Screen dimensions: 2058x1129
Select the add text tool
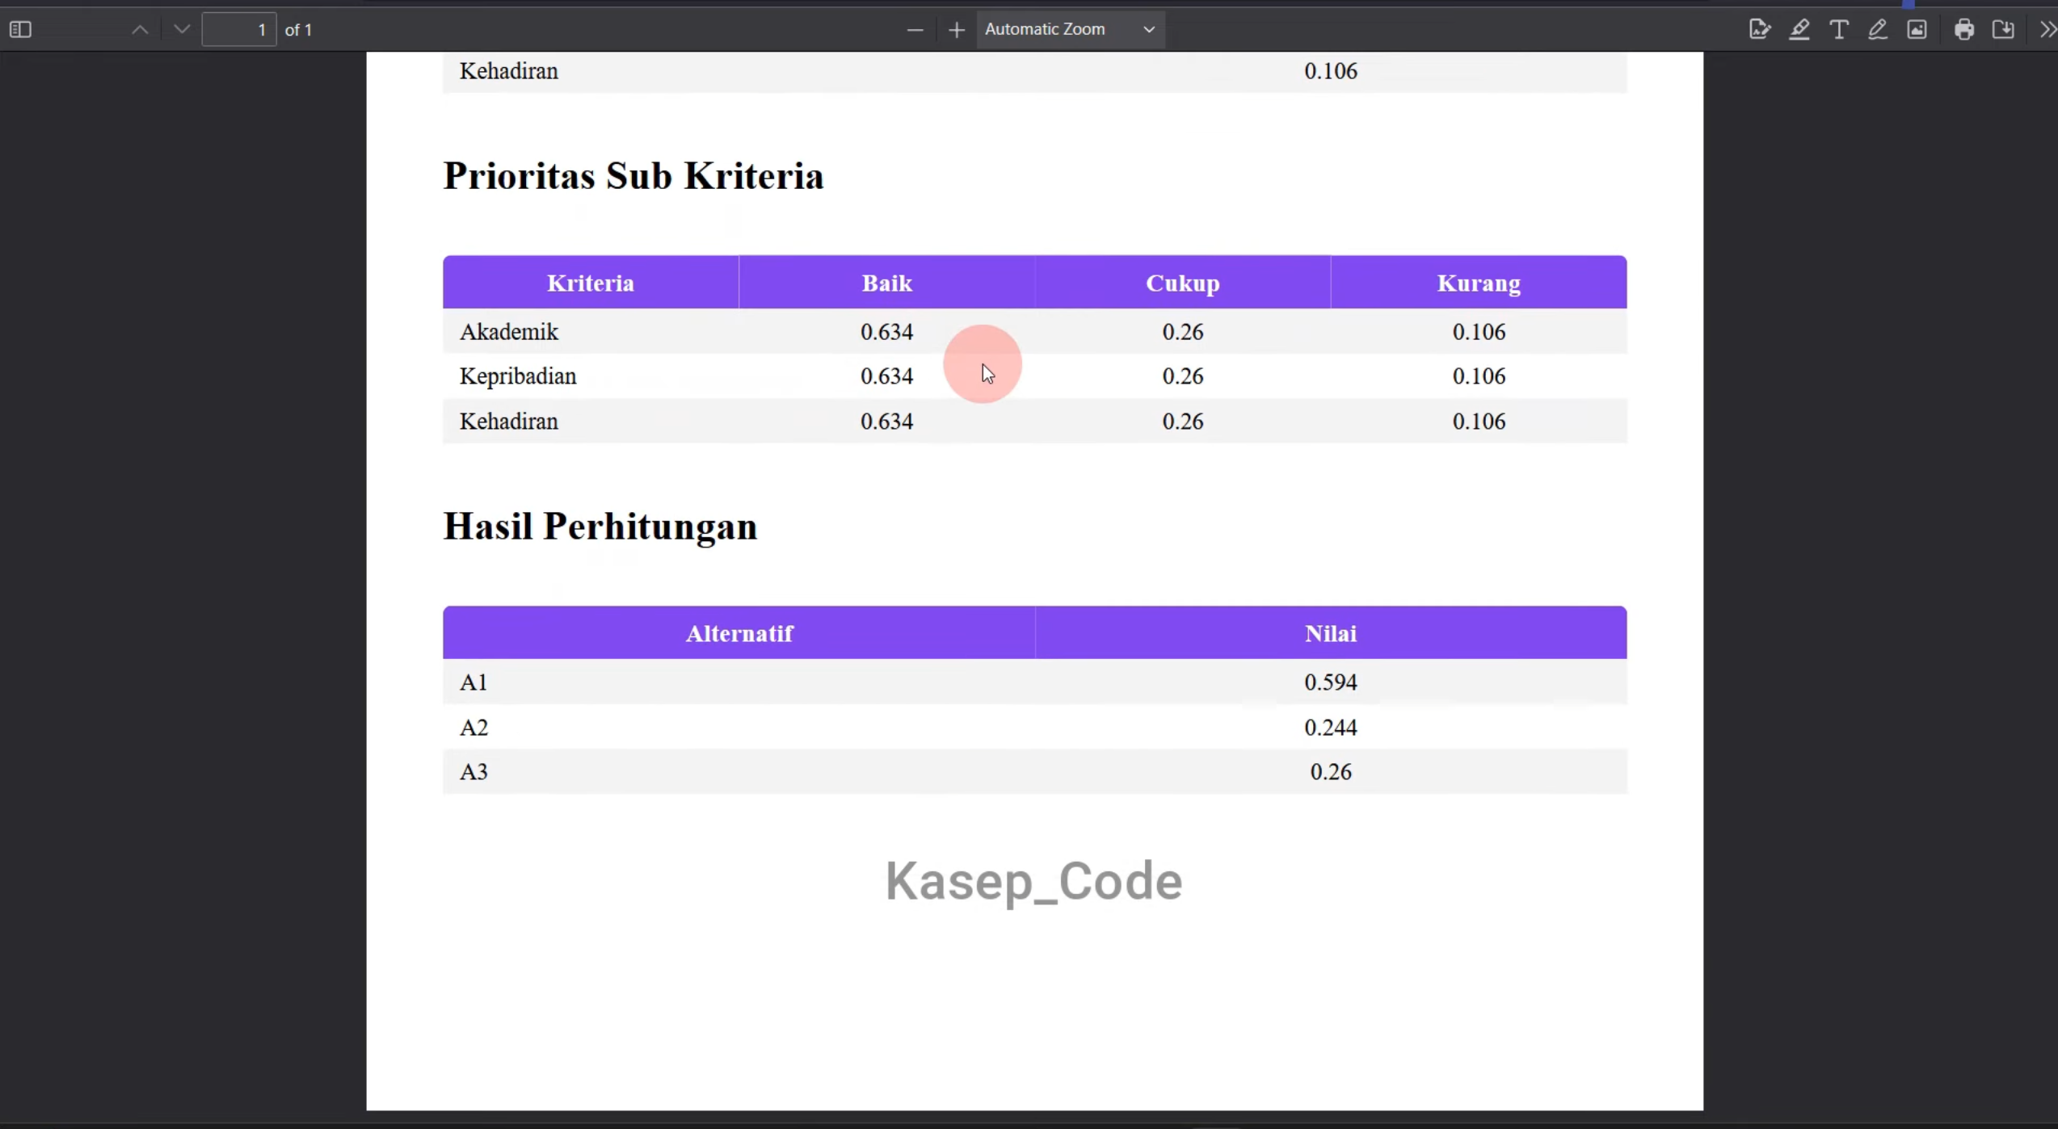tap(1839, 30)
